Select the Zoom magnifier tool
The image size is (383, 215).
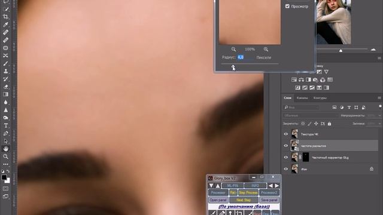click(x=5, y=156)
